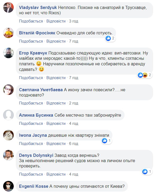Click Светлана Уметбаева's profile photo
Viewport: 161px width, 192px height.
point(8,90)
